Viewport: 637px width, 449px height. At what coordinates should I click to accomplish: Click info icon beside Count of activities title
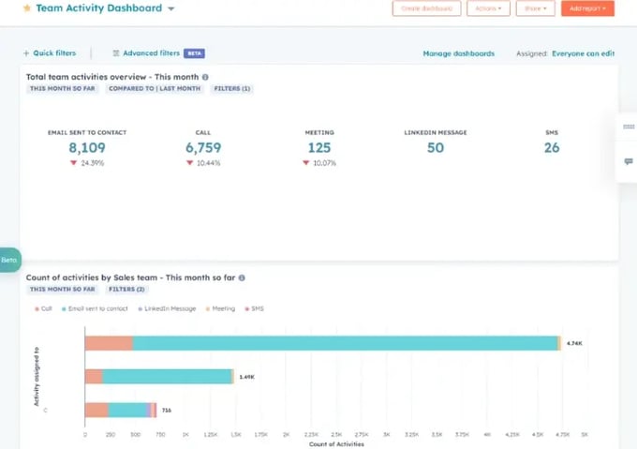tap(242, 278)
